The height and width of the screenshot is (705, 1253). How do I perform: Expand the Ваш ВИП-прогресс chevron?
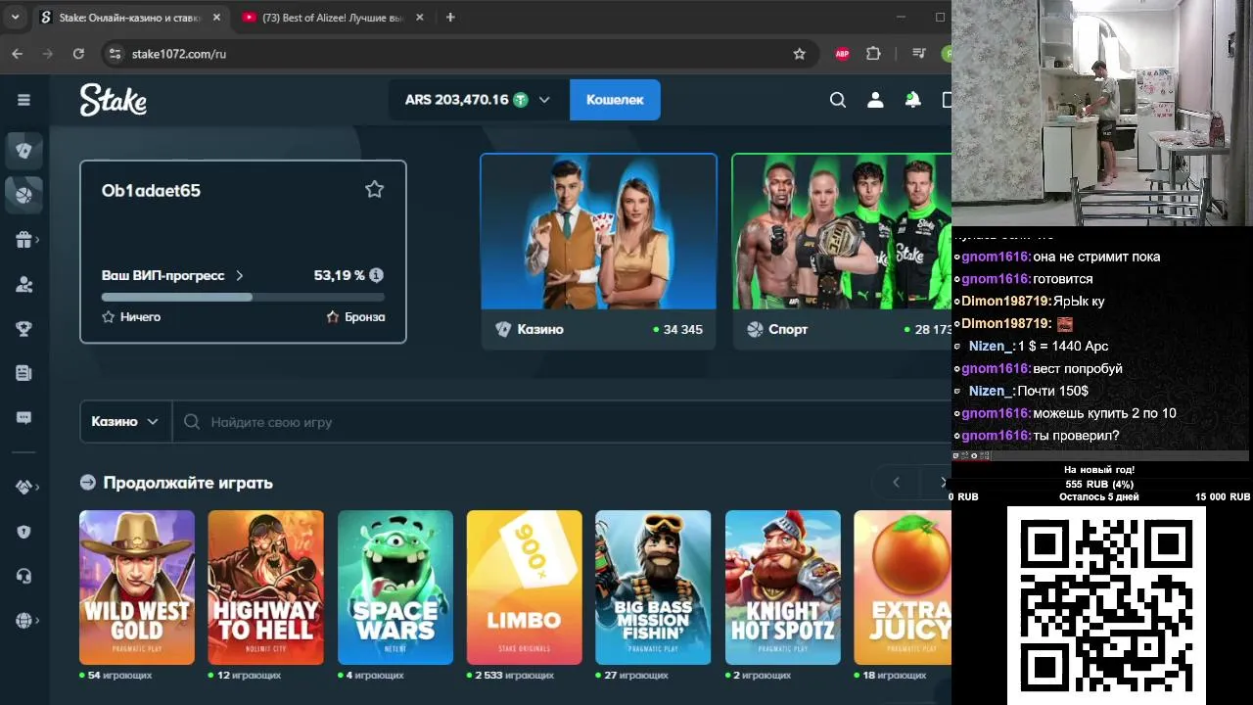point(240,276)
